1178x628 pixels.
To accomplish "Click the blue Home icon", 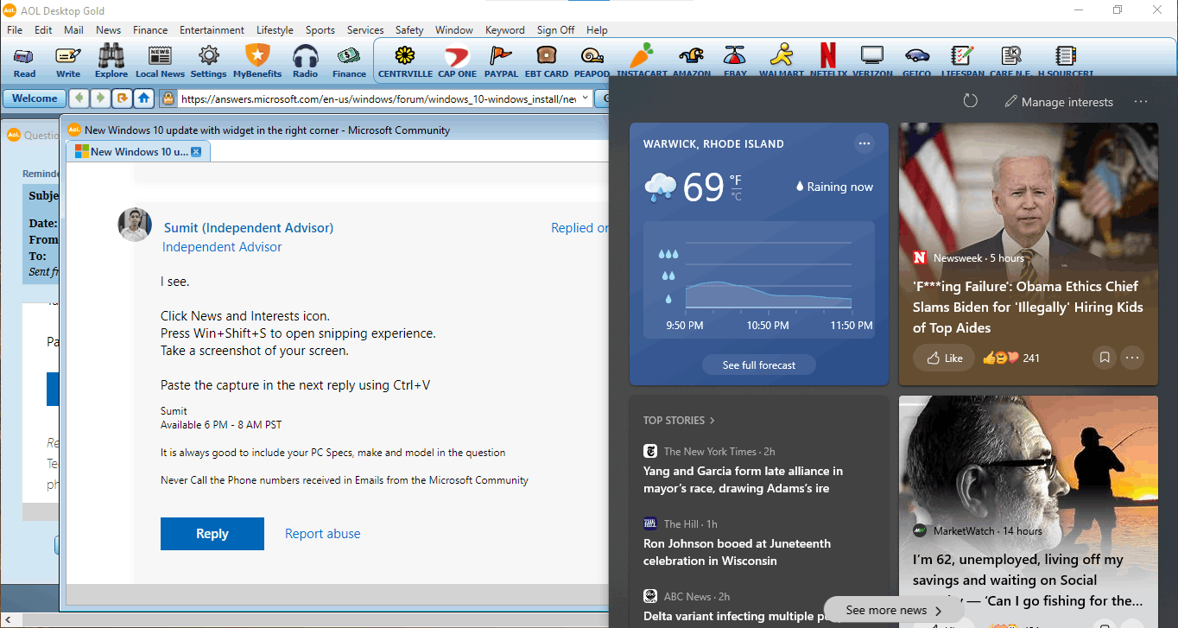I will click(143, 98).
